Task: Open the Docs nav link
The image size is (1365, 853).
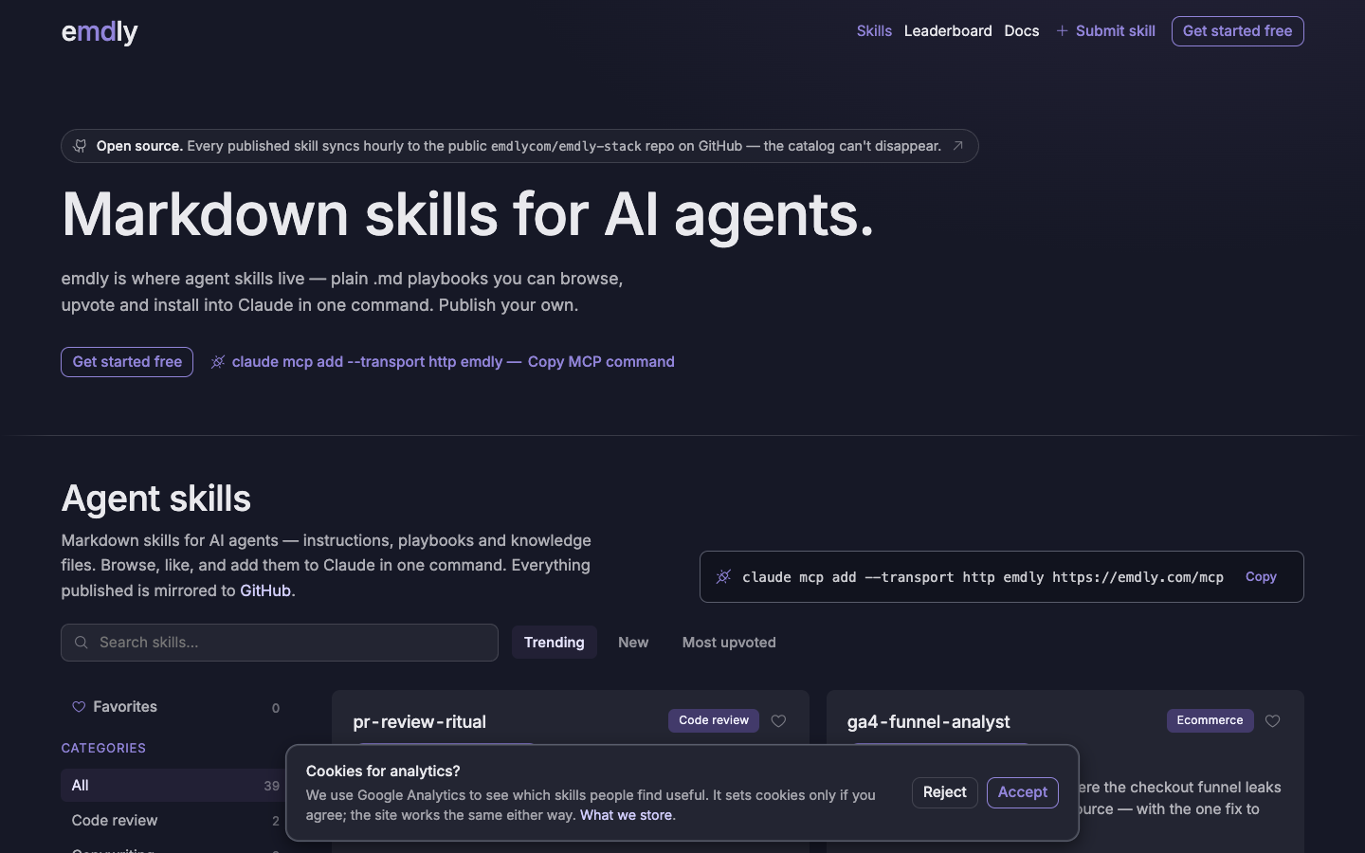Action: point(1022,31)
